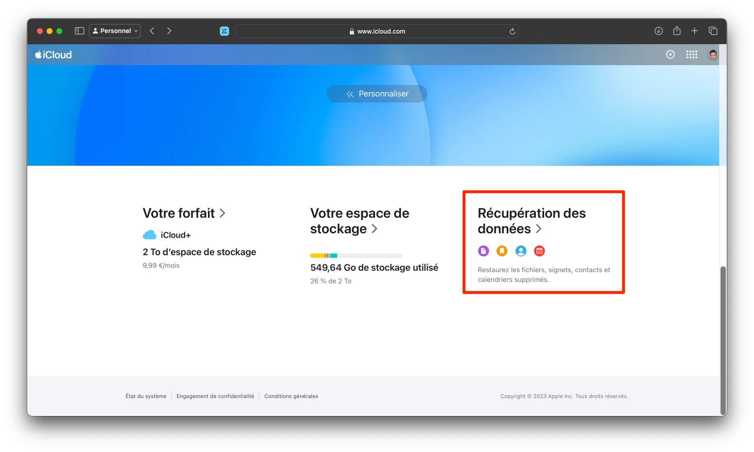Expand Votre forfait chevron
Viewport: 754px width, 452px height.
point(223,213)
